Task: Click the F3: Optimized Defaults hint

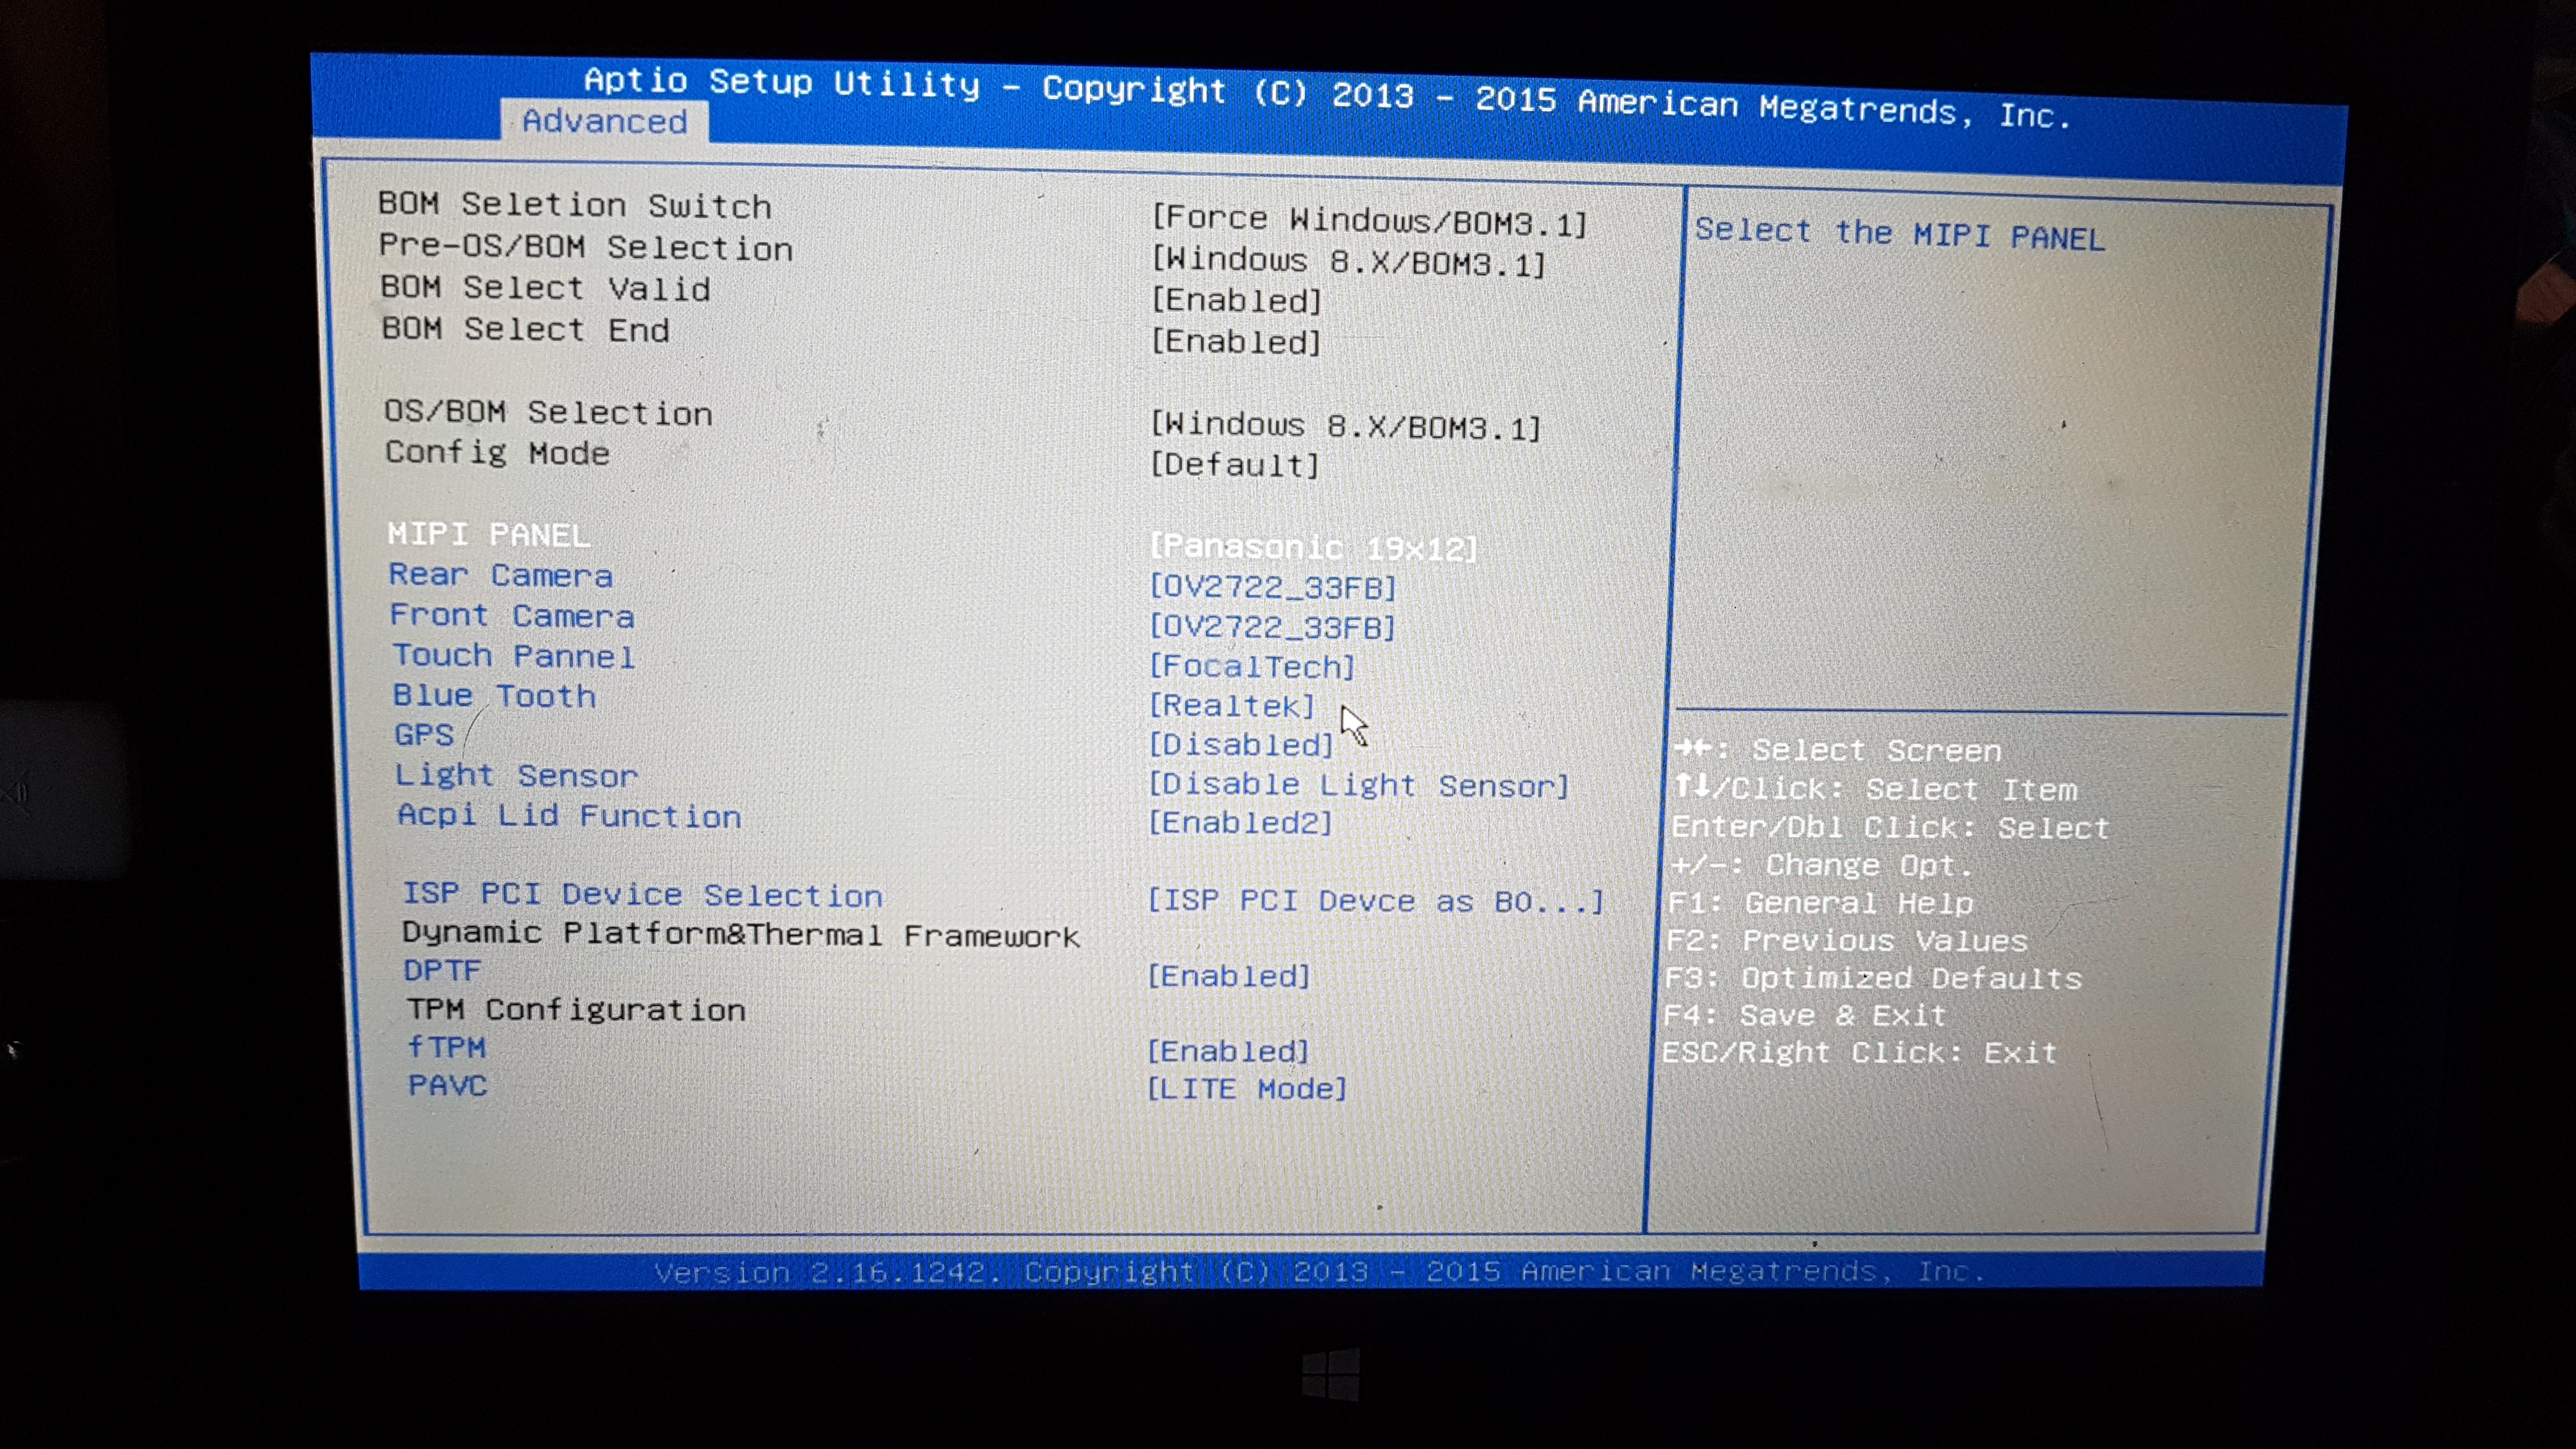Action: [x=1873, y=978]
